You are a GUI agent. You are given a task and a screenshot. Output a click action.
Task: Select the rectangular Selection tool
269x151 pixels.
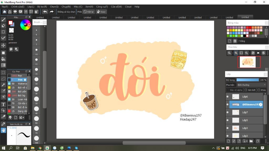click(x=3, y=73)
